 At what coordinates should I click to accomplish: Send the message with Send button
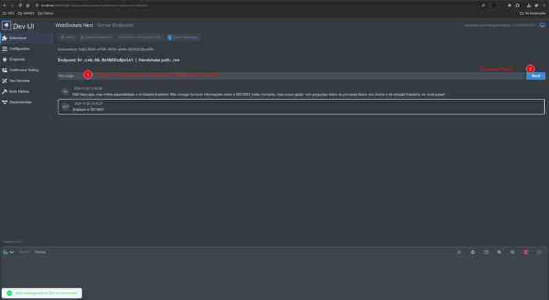coord(535,76)
